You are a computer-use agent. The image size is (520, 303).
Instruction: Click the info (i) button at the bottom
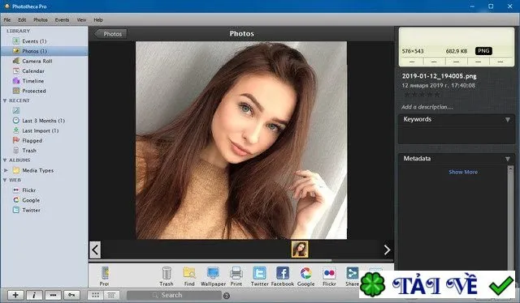click(x=34, y=295)
